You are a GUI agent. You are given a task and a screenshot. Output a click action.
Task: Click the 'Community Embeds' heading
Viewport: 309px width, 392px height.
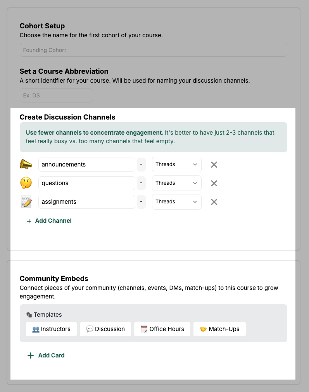click(54, 279)
